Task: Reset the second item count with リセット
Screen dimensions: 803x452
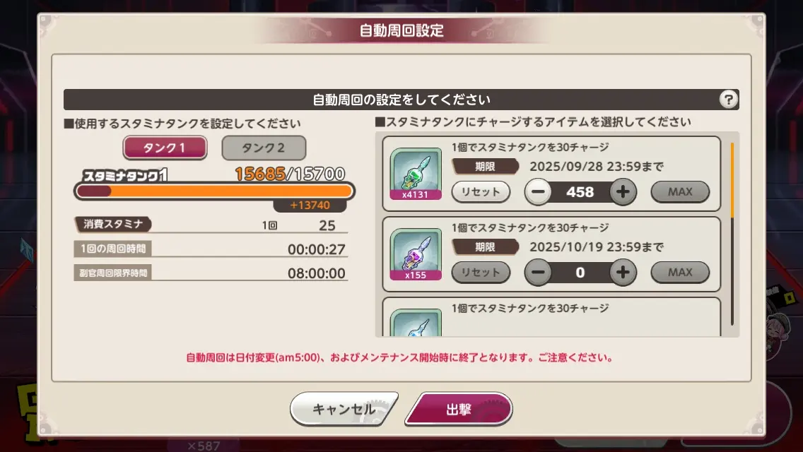Action: point(481,273)
